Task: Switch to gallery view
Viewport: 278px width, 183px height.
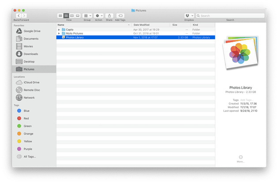Action: tap(78, 15)
